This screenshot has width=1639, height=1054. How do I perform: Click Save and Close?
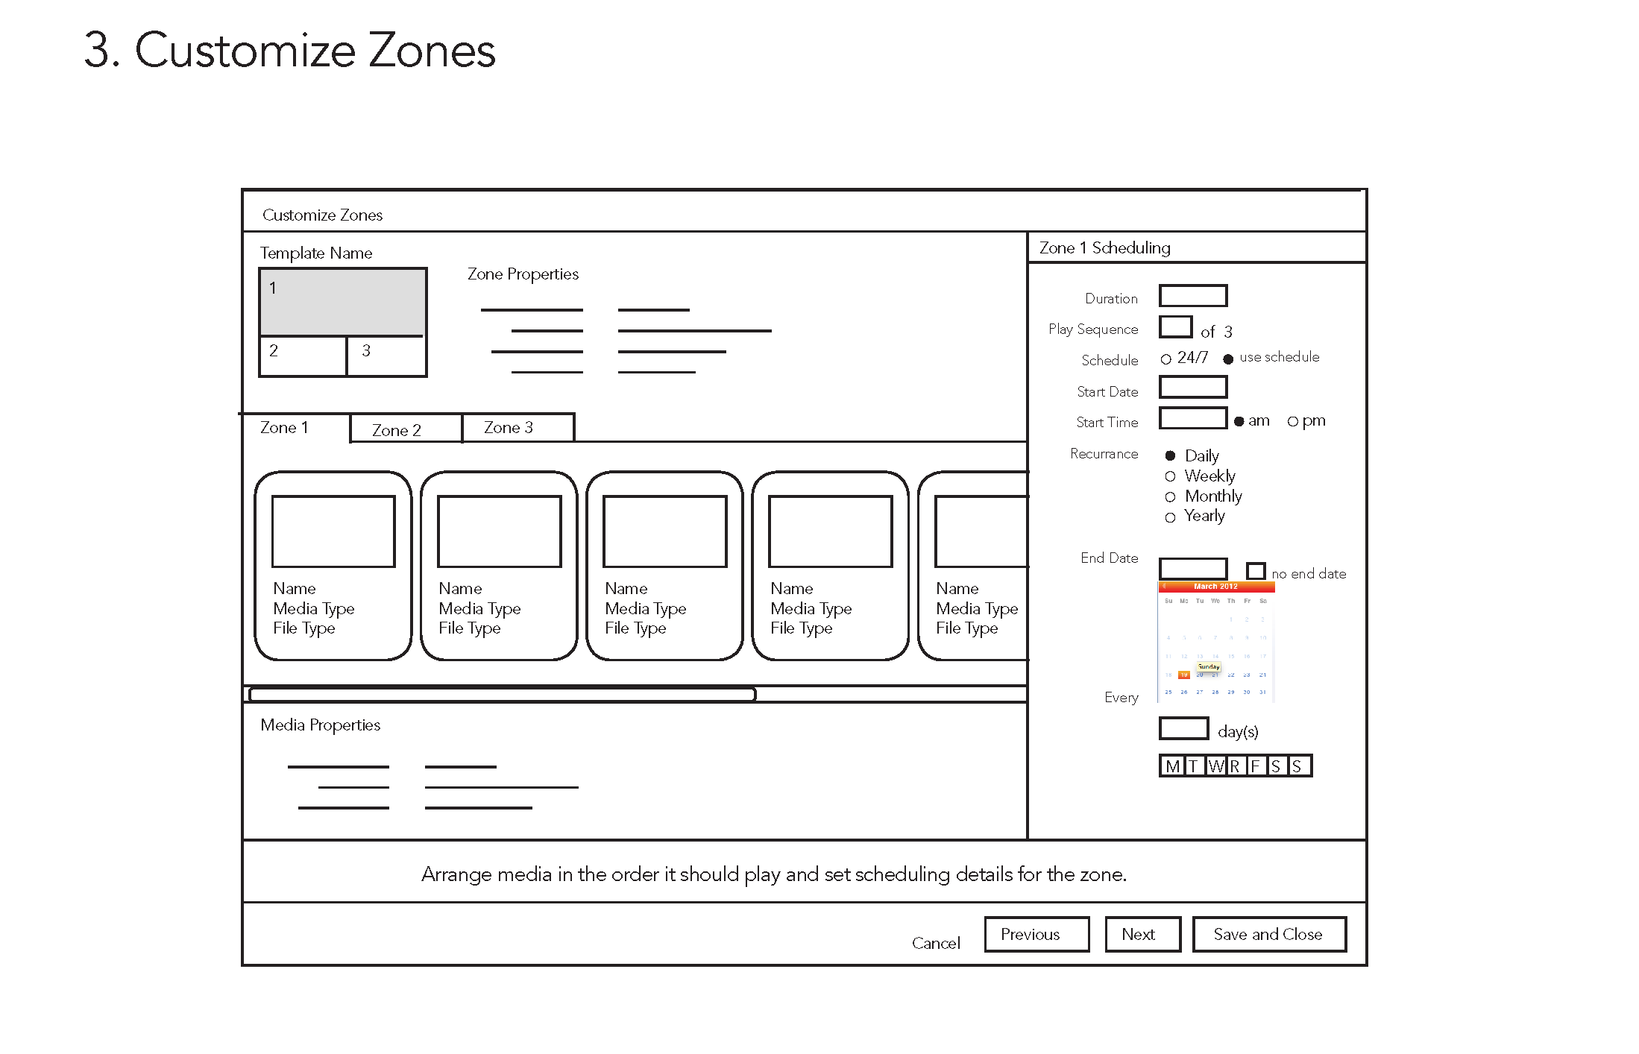pyautogui.click(x=1269, y=934)
